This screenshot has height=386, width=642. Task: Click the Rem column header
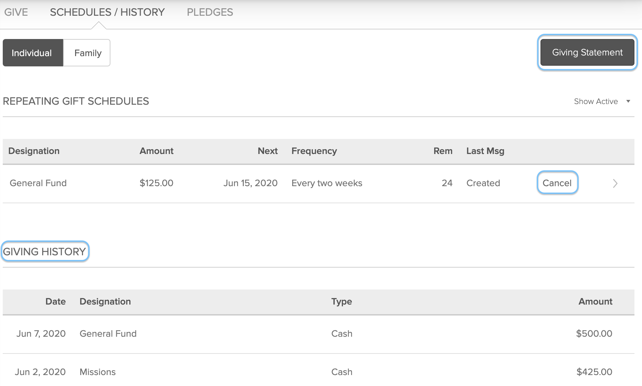click(x=443, y=151)
